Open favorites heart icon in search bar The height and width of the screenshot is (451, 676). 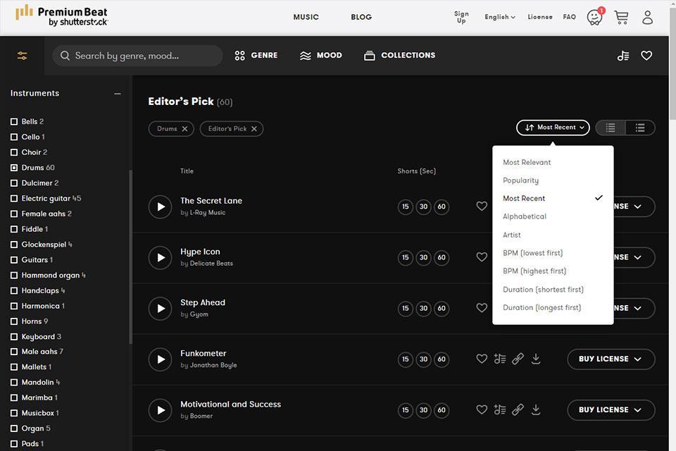pos(646,56)
